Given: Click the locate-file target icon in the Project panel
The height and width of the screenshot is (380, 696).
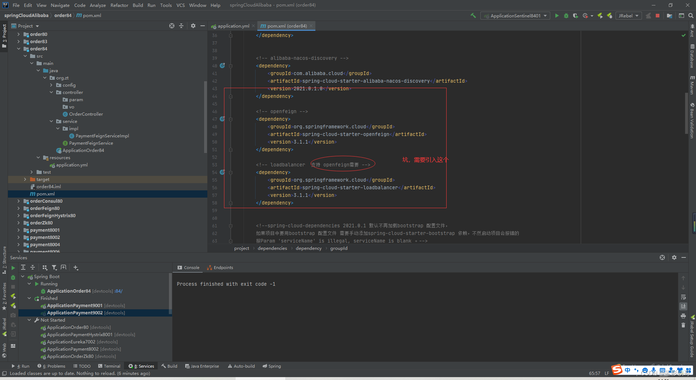Looking at the screenshot, I should pos(172,26).
